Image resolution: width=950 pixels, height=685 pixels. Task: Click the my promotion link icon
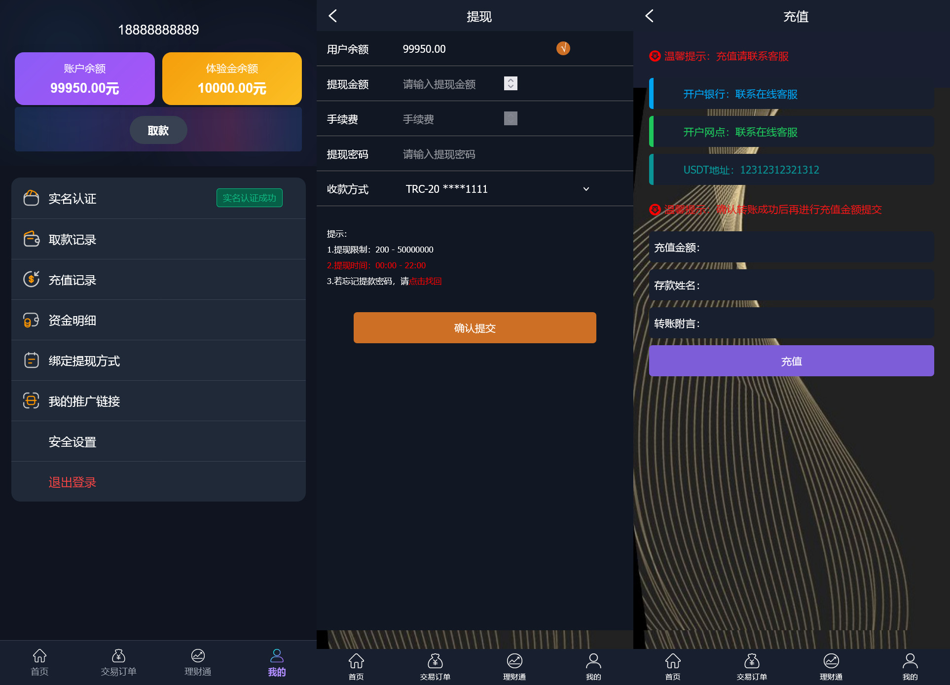31,401
